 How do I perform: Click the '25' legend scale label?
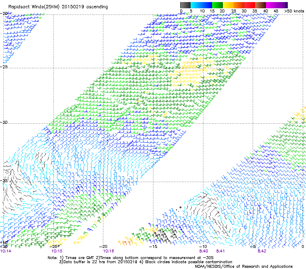pos(234,11)
